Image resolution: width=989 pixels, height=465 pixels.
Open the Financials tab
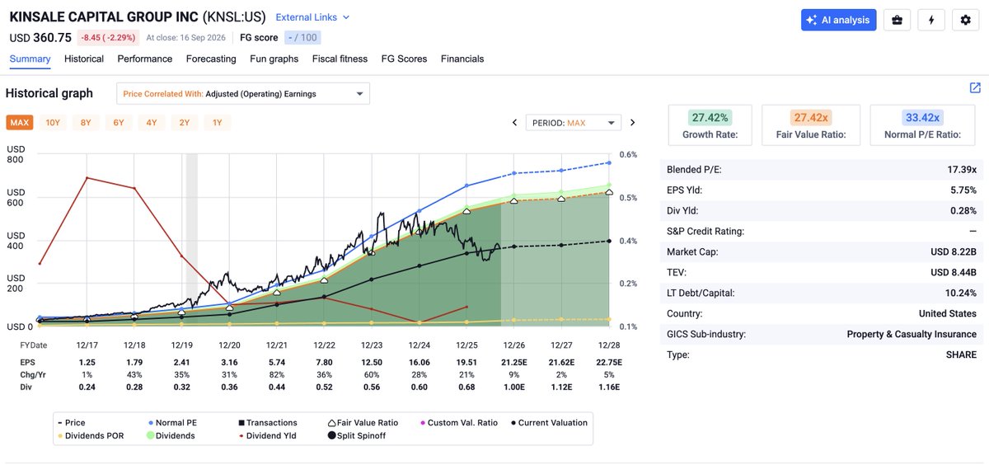[462, 59]
